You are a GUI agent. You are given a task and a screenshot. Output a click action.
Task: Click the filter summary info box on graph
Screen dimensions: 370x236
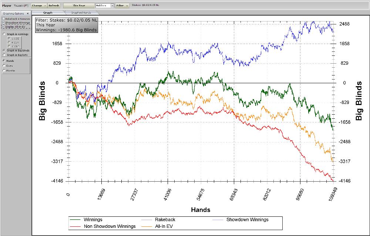[67, 25]
